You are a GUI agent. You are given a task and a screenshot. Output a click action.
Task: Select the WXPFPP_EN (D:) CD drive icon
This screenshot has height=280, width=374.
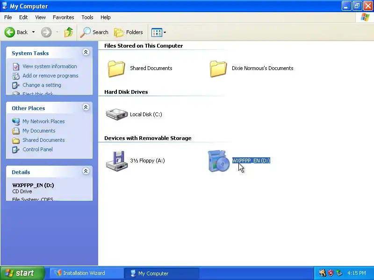[218, 161]
